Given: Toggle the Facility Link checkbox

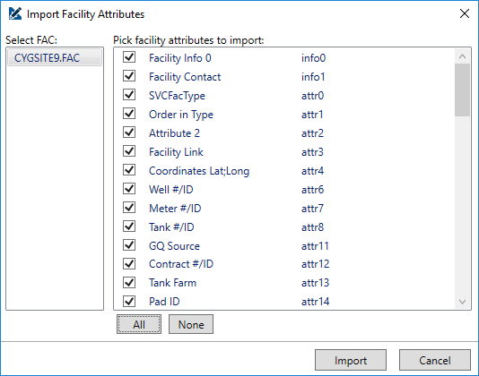Looking at the screenshot, I should tap(129, 151).
